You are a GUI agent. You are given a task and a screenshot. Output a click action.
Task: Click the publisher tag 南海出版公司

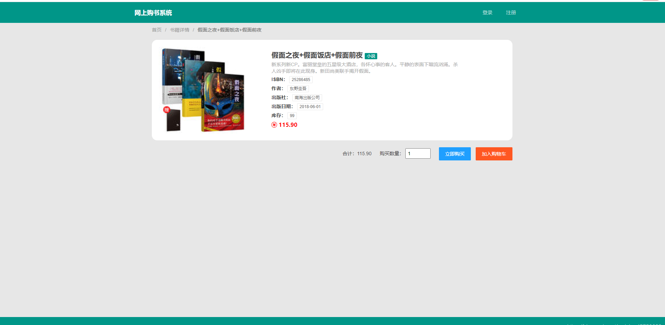tap(306, 97)
